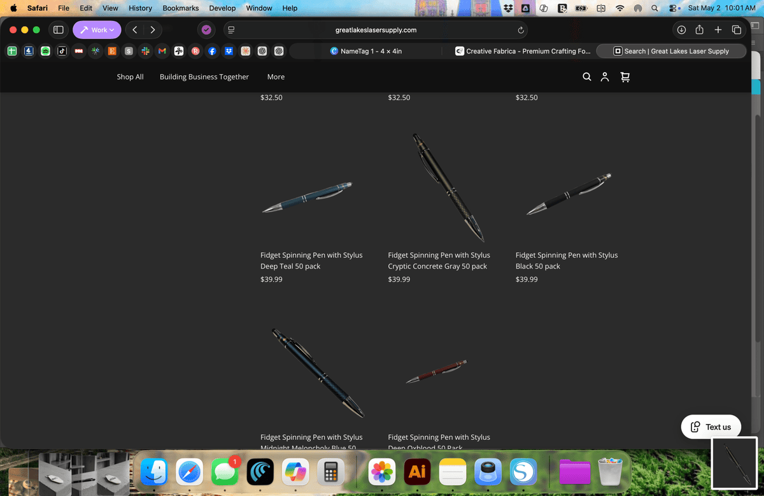
Task: Open Cryptic Concrete Gray 50 pack product
Action: pos(439,260)
